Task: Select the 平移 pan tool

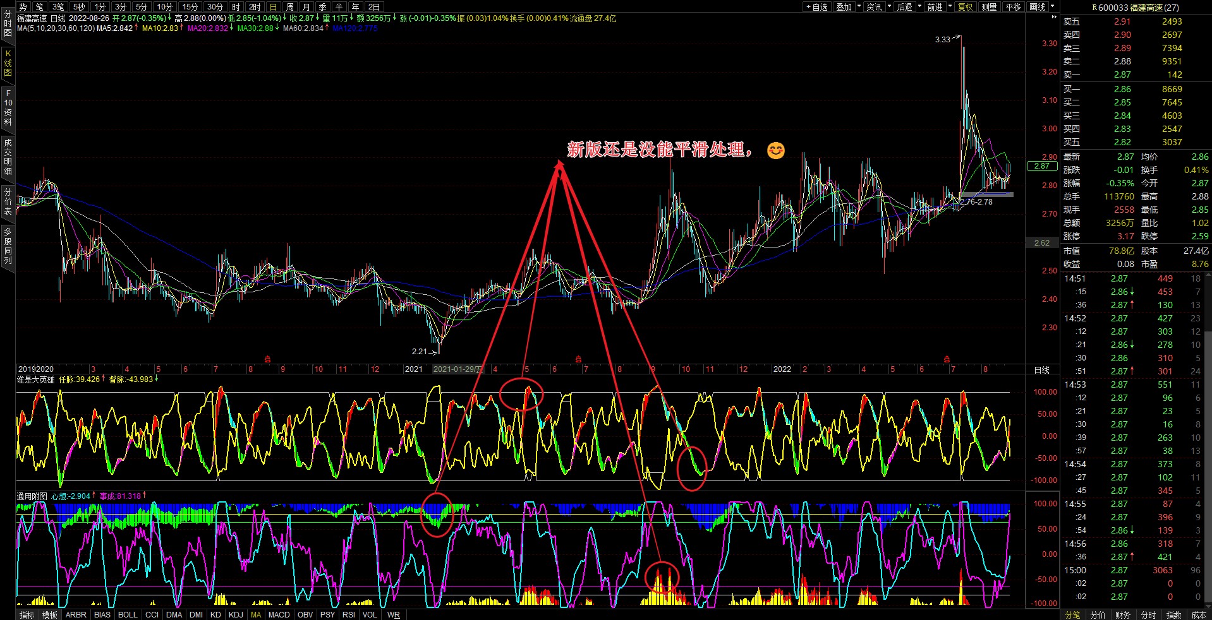Action: (x=1013, y=7)
